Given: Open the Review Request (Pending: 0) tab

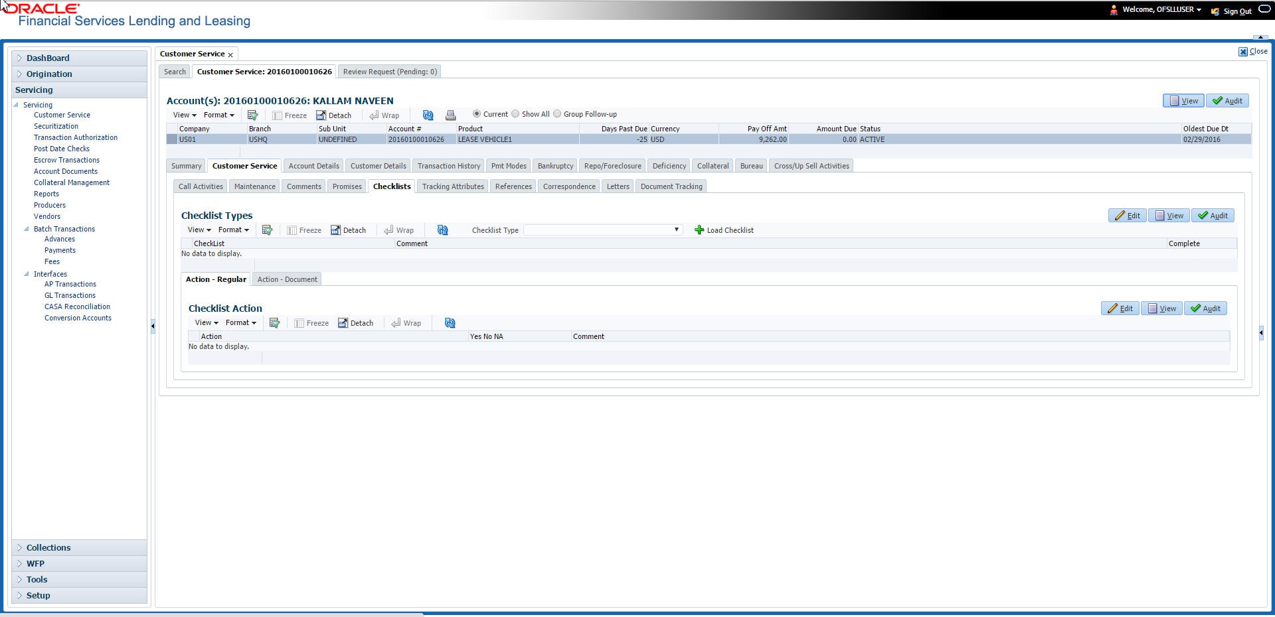Looking at the screenshot, I should 390,72.
